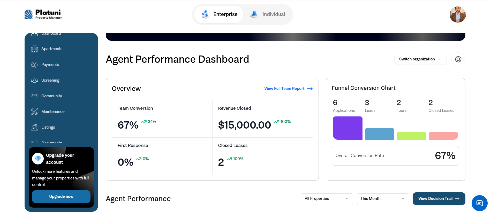
Task: Open Maintenance wrench tools icon
Action: point(34,112)
